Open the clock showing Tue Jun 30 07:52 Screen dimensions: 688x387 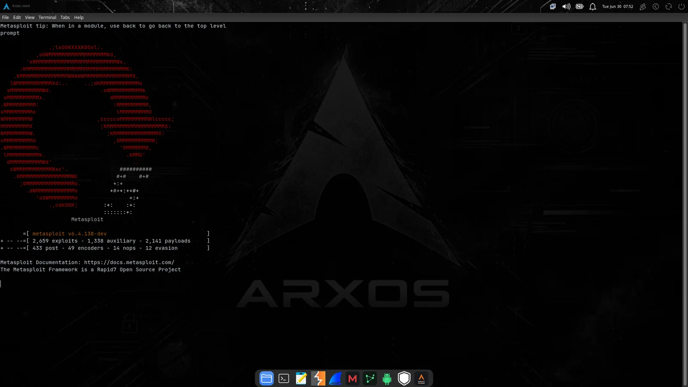click(x=617, y=6)
